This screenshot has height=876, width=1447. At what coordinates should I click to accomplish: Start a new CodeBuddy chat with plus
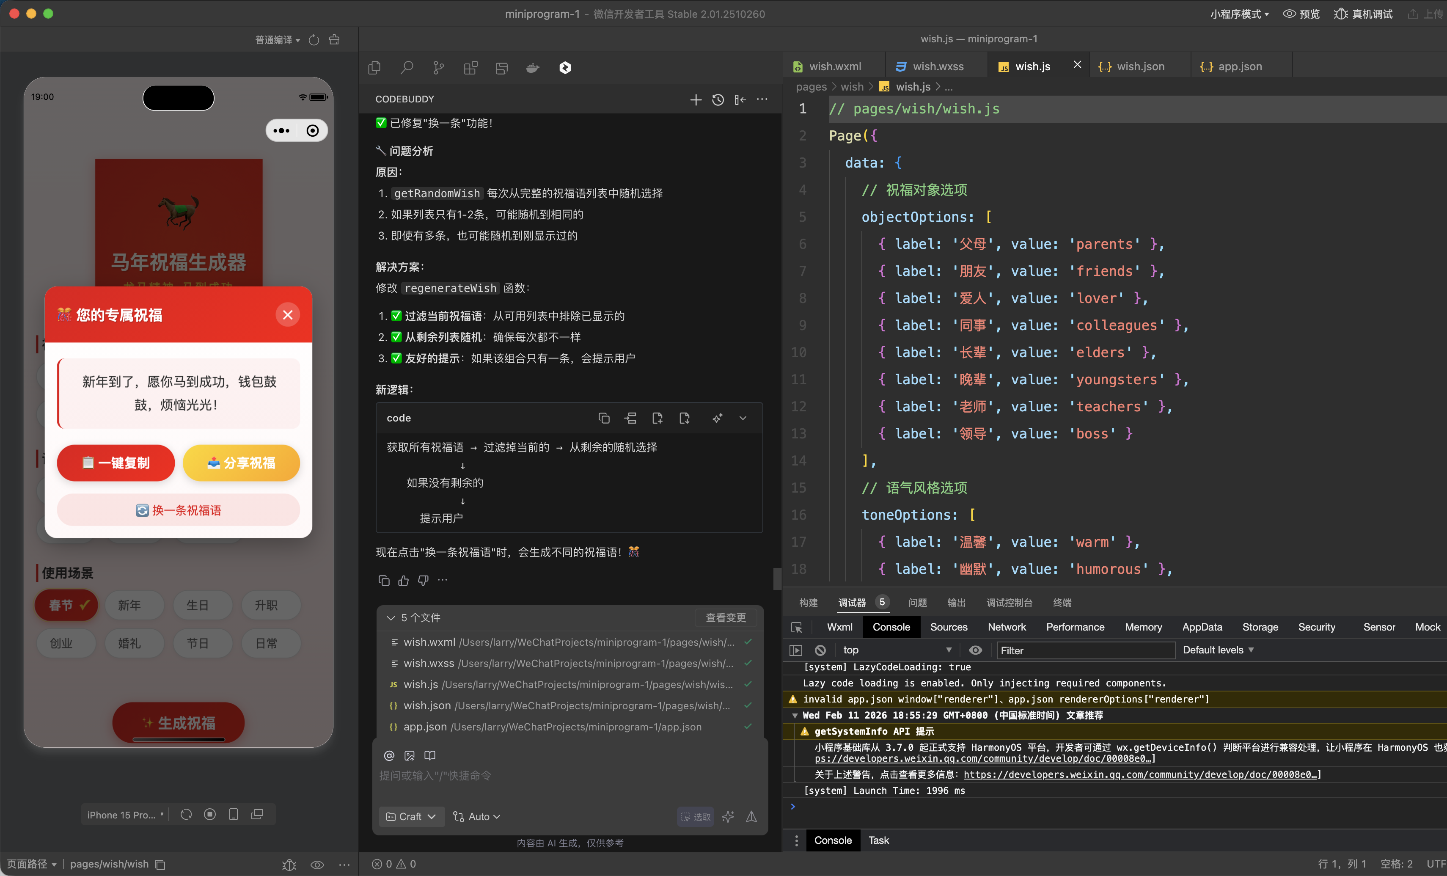point(695,99)
